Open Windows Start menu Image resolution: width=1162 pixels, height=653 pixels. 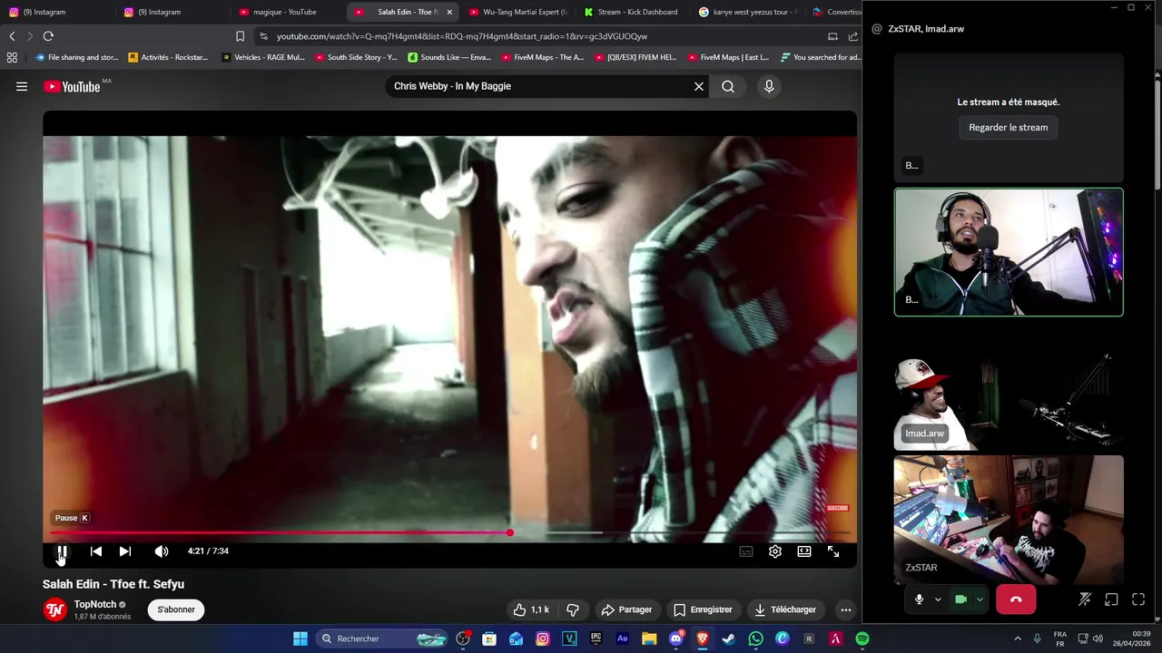click(x=300, y=638)
